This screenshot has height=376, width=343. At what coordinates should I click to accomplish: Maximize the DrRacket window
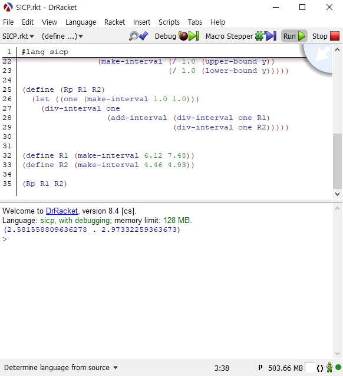tap(302, 7)
